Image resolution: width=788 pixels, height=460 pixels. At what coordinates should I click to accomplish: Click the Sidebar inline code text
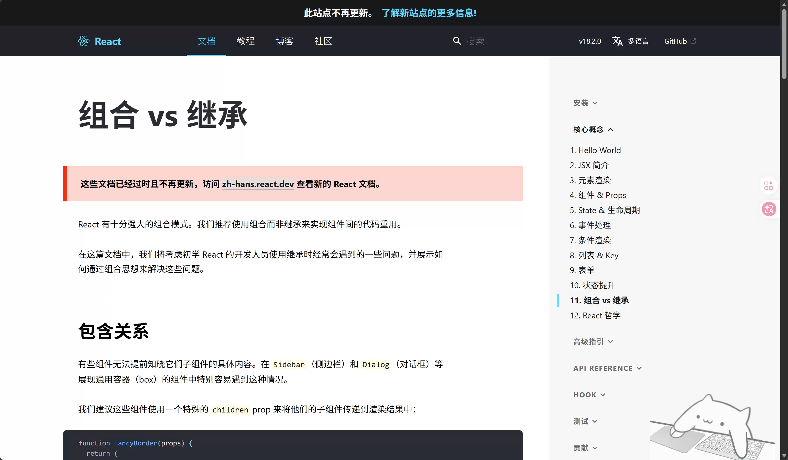289,364
